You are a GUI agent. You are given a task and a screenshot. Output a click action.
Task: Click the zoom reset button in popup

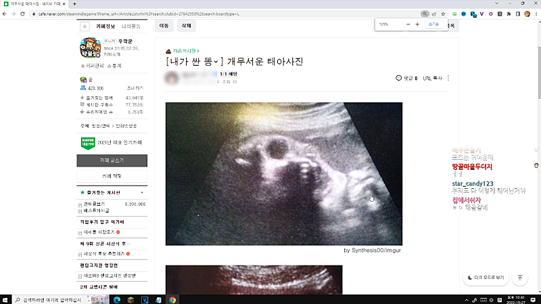coord(433,24)
